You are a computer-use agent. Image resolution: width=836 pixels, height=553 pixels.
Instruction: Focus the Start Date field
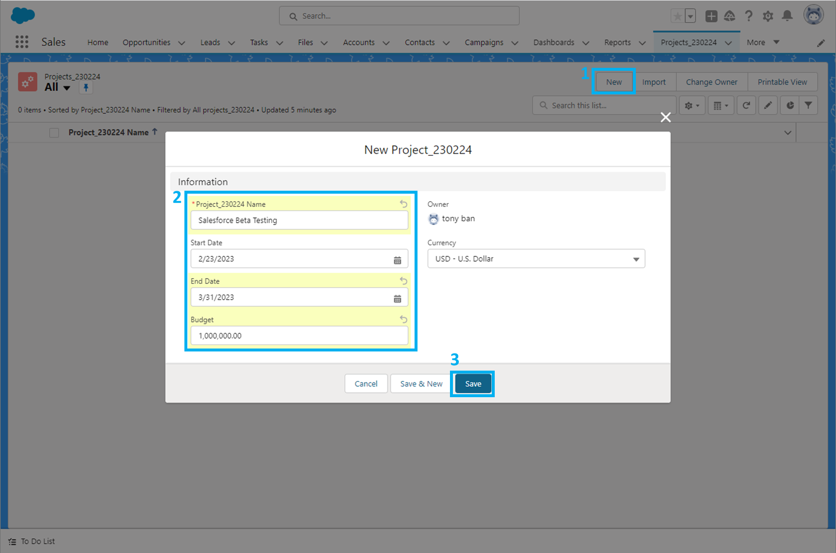[299, 259]
